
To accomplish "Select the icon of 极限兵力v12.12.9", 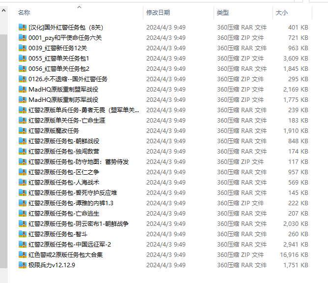I will pyautogui.click(x=22, y=265).
